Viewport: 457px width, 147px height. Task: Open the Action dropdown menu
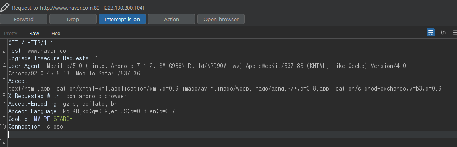(172, 19)
